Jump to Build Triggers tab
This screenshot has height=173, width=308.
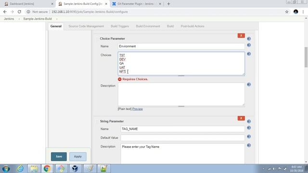coord(120,26)
